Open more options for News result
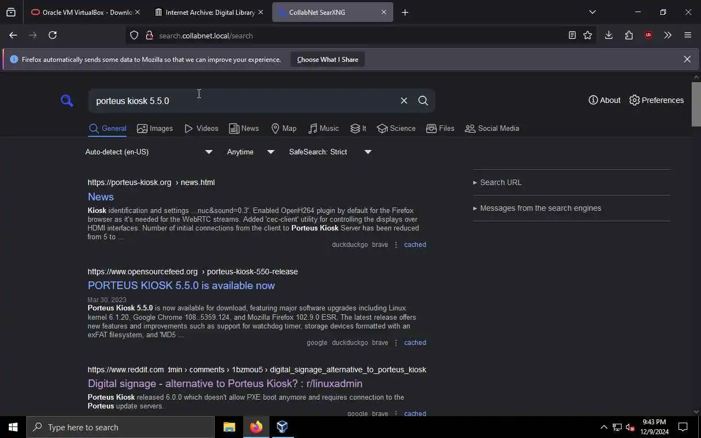 point(396,245)
